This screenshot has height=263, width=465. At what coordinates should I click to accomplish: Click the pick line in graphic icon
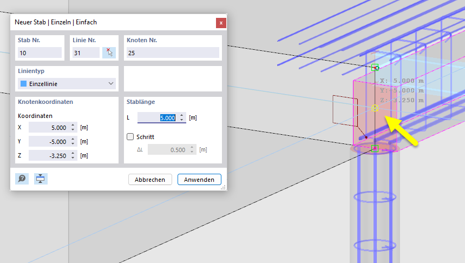pyautogui.click(x=109, y=52)
